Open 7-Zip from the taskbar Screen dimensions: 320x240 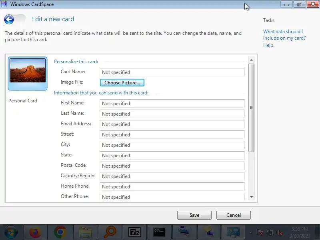click(135, 232)
